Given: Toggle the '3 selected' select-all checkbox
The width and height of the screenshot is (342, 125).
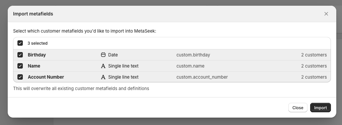Looking at the screenshot, I should point(20,43).
